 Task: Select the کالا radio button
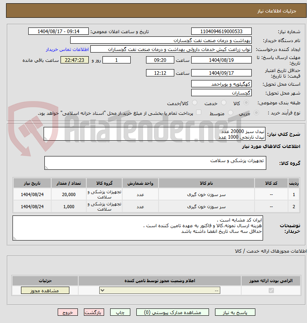coord(246,103)
